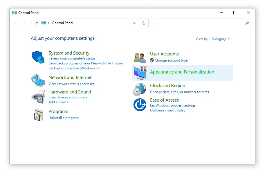Viewport: 265px width, 175px height.
Task: Go up one folder level
Action: 37,23
